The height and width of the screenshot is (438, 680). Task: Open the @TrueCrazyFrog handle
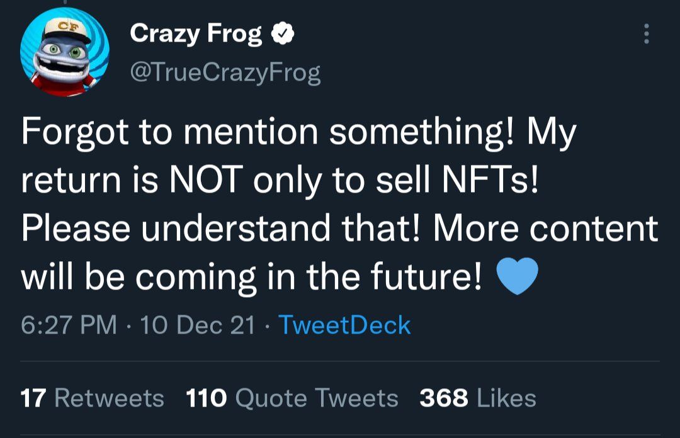tap(225, 72)
